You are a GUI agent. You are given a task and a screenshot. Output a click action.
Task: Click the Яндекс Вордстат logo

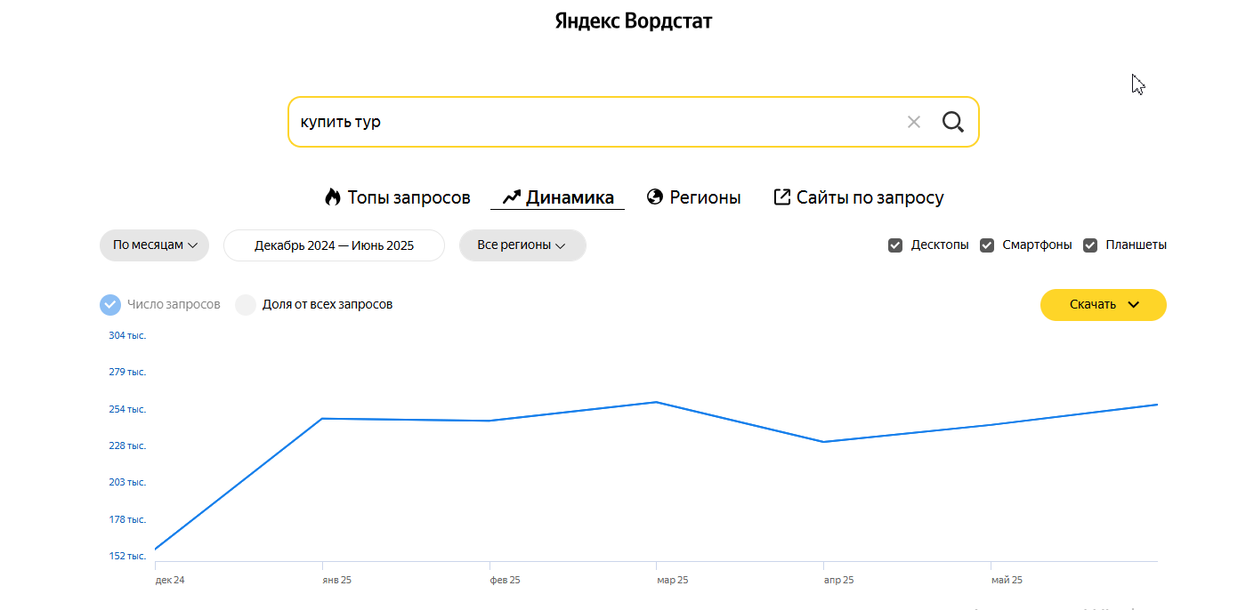(x=633, y=20)
